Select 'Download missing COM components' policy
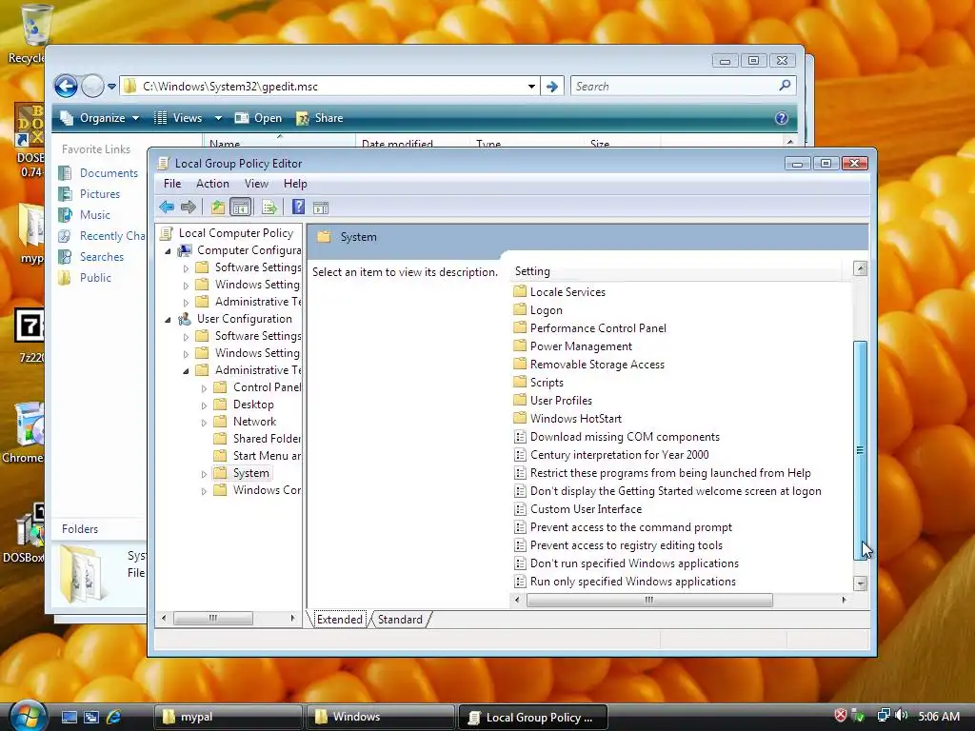Screen dimensions: 975x731 click(617, 436)
